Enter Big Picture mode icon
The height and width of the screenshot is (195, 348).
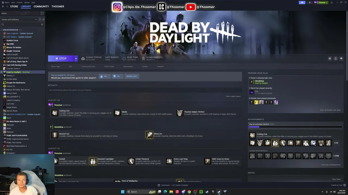tap(331, 2)
